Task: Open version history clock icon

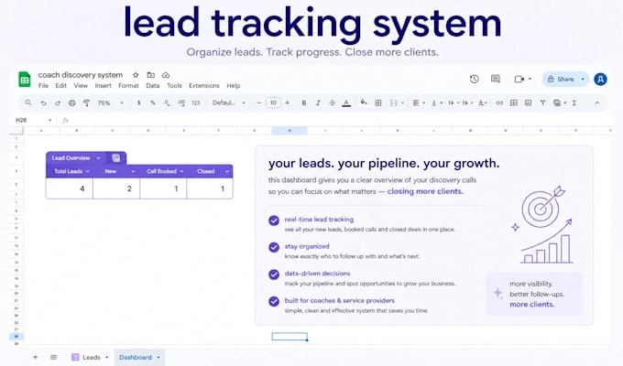Action: pos(474,79)
